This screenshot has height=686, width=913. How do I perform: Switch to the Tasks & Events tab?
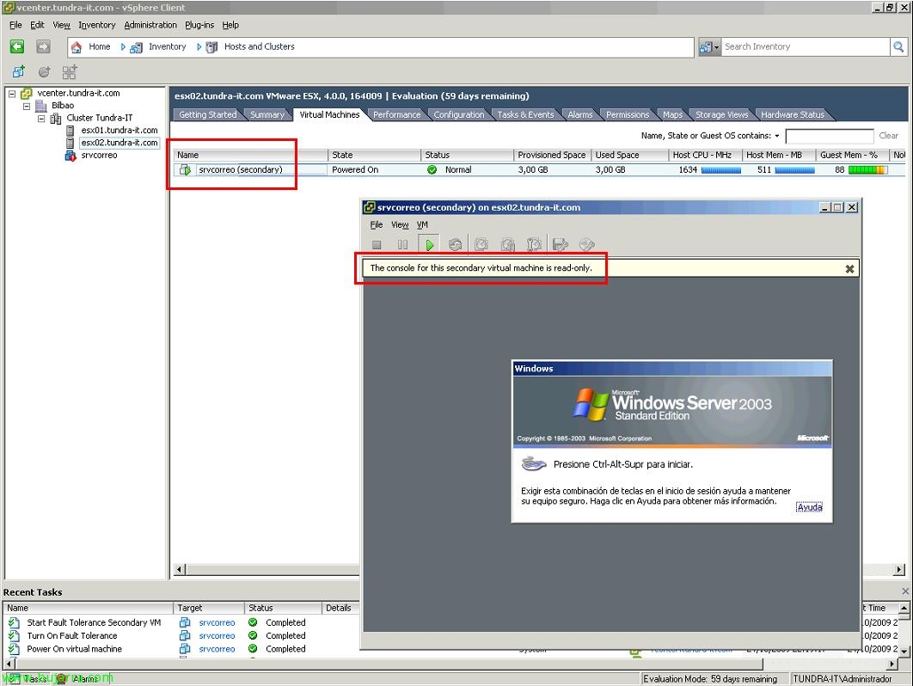coord(525,114)
